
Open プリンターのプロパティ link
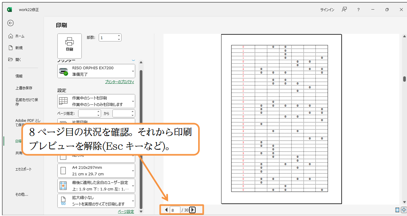click(120, 82)
